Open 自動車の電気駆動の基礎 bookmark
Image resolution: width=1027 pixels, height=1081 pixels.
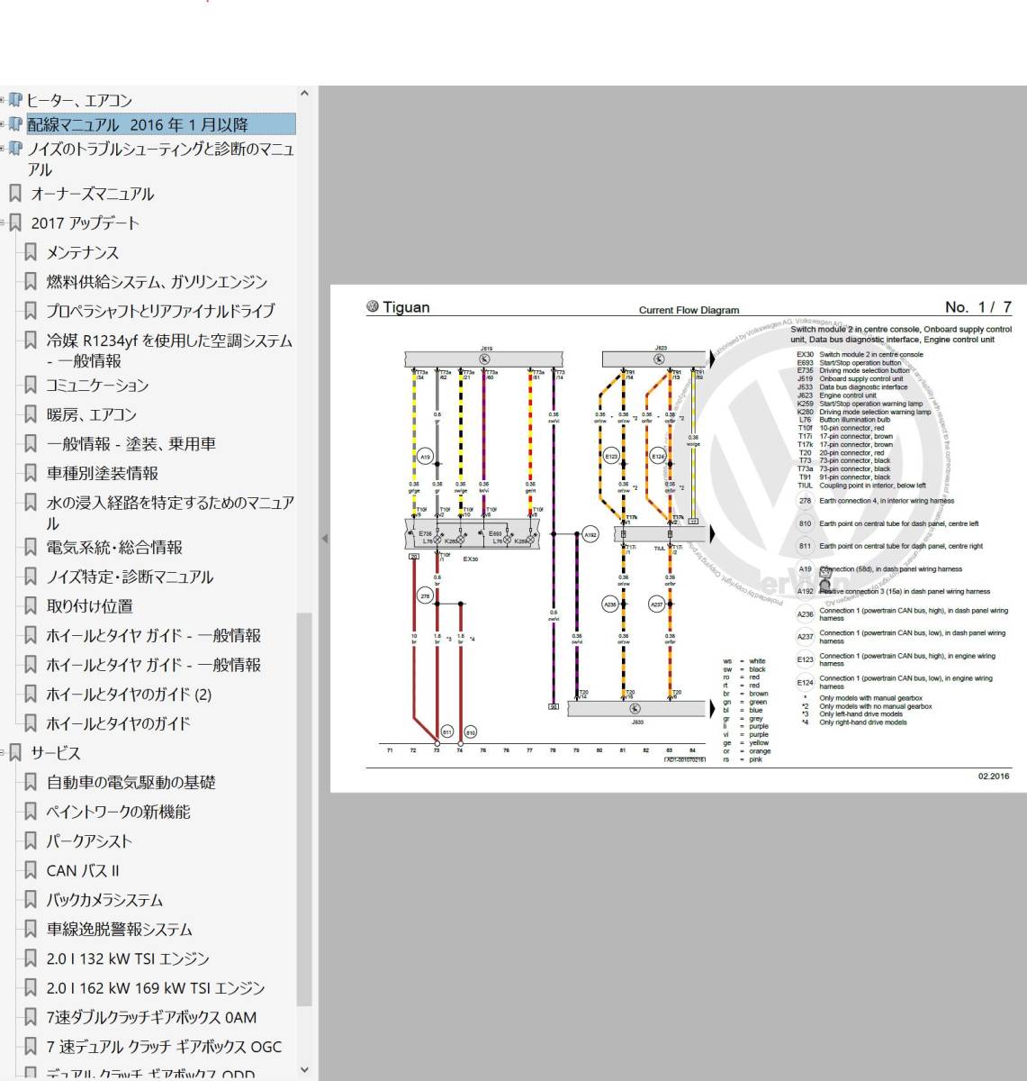[x=131, y=783]
